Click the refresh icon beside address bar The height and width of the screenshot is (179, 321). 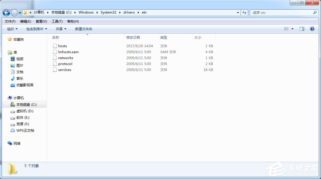click(x=245, y=12)
